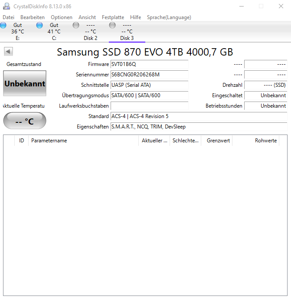Switch to the Disk 3 tab label
Image resolution: width=291 pixels, height=299 pixels.
(127, 38)
